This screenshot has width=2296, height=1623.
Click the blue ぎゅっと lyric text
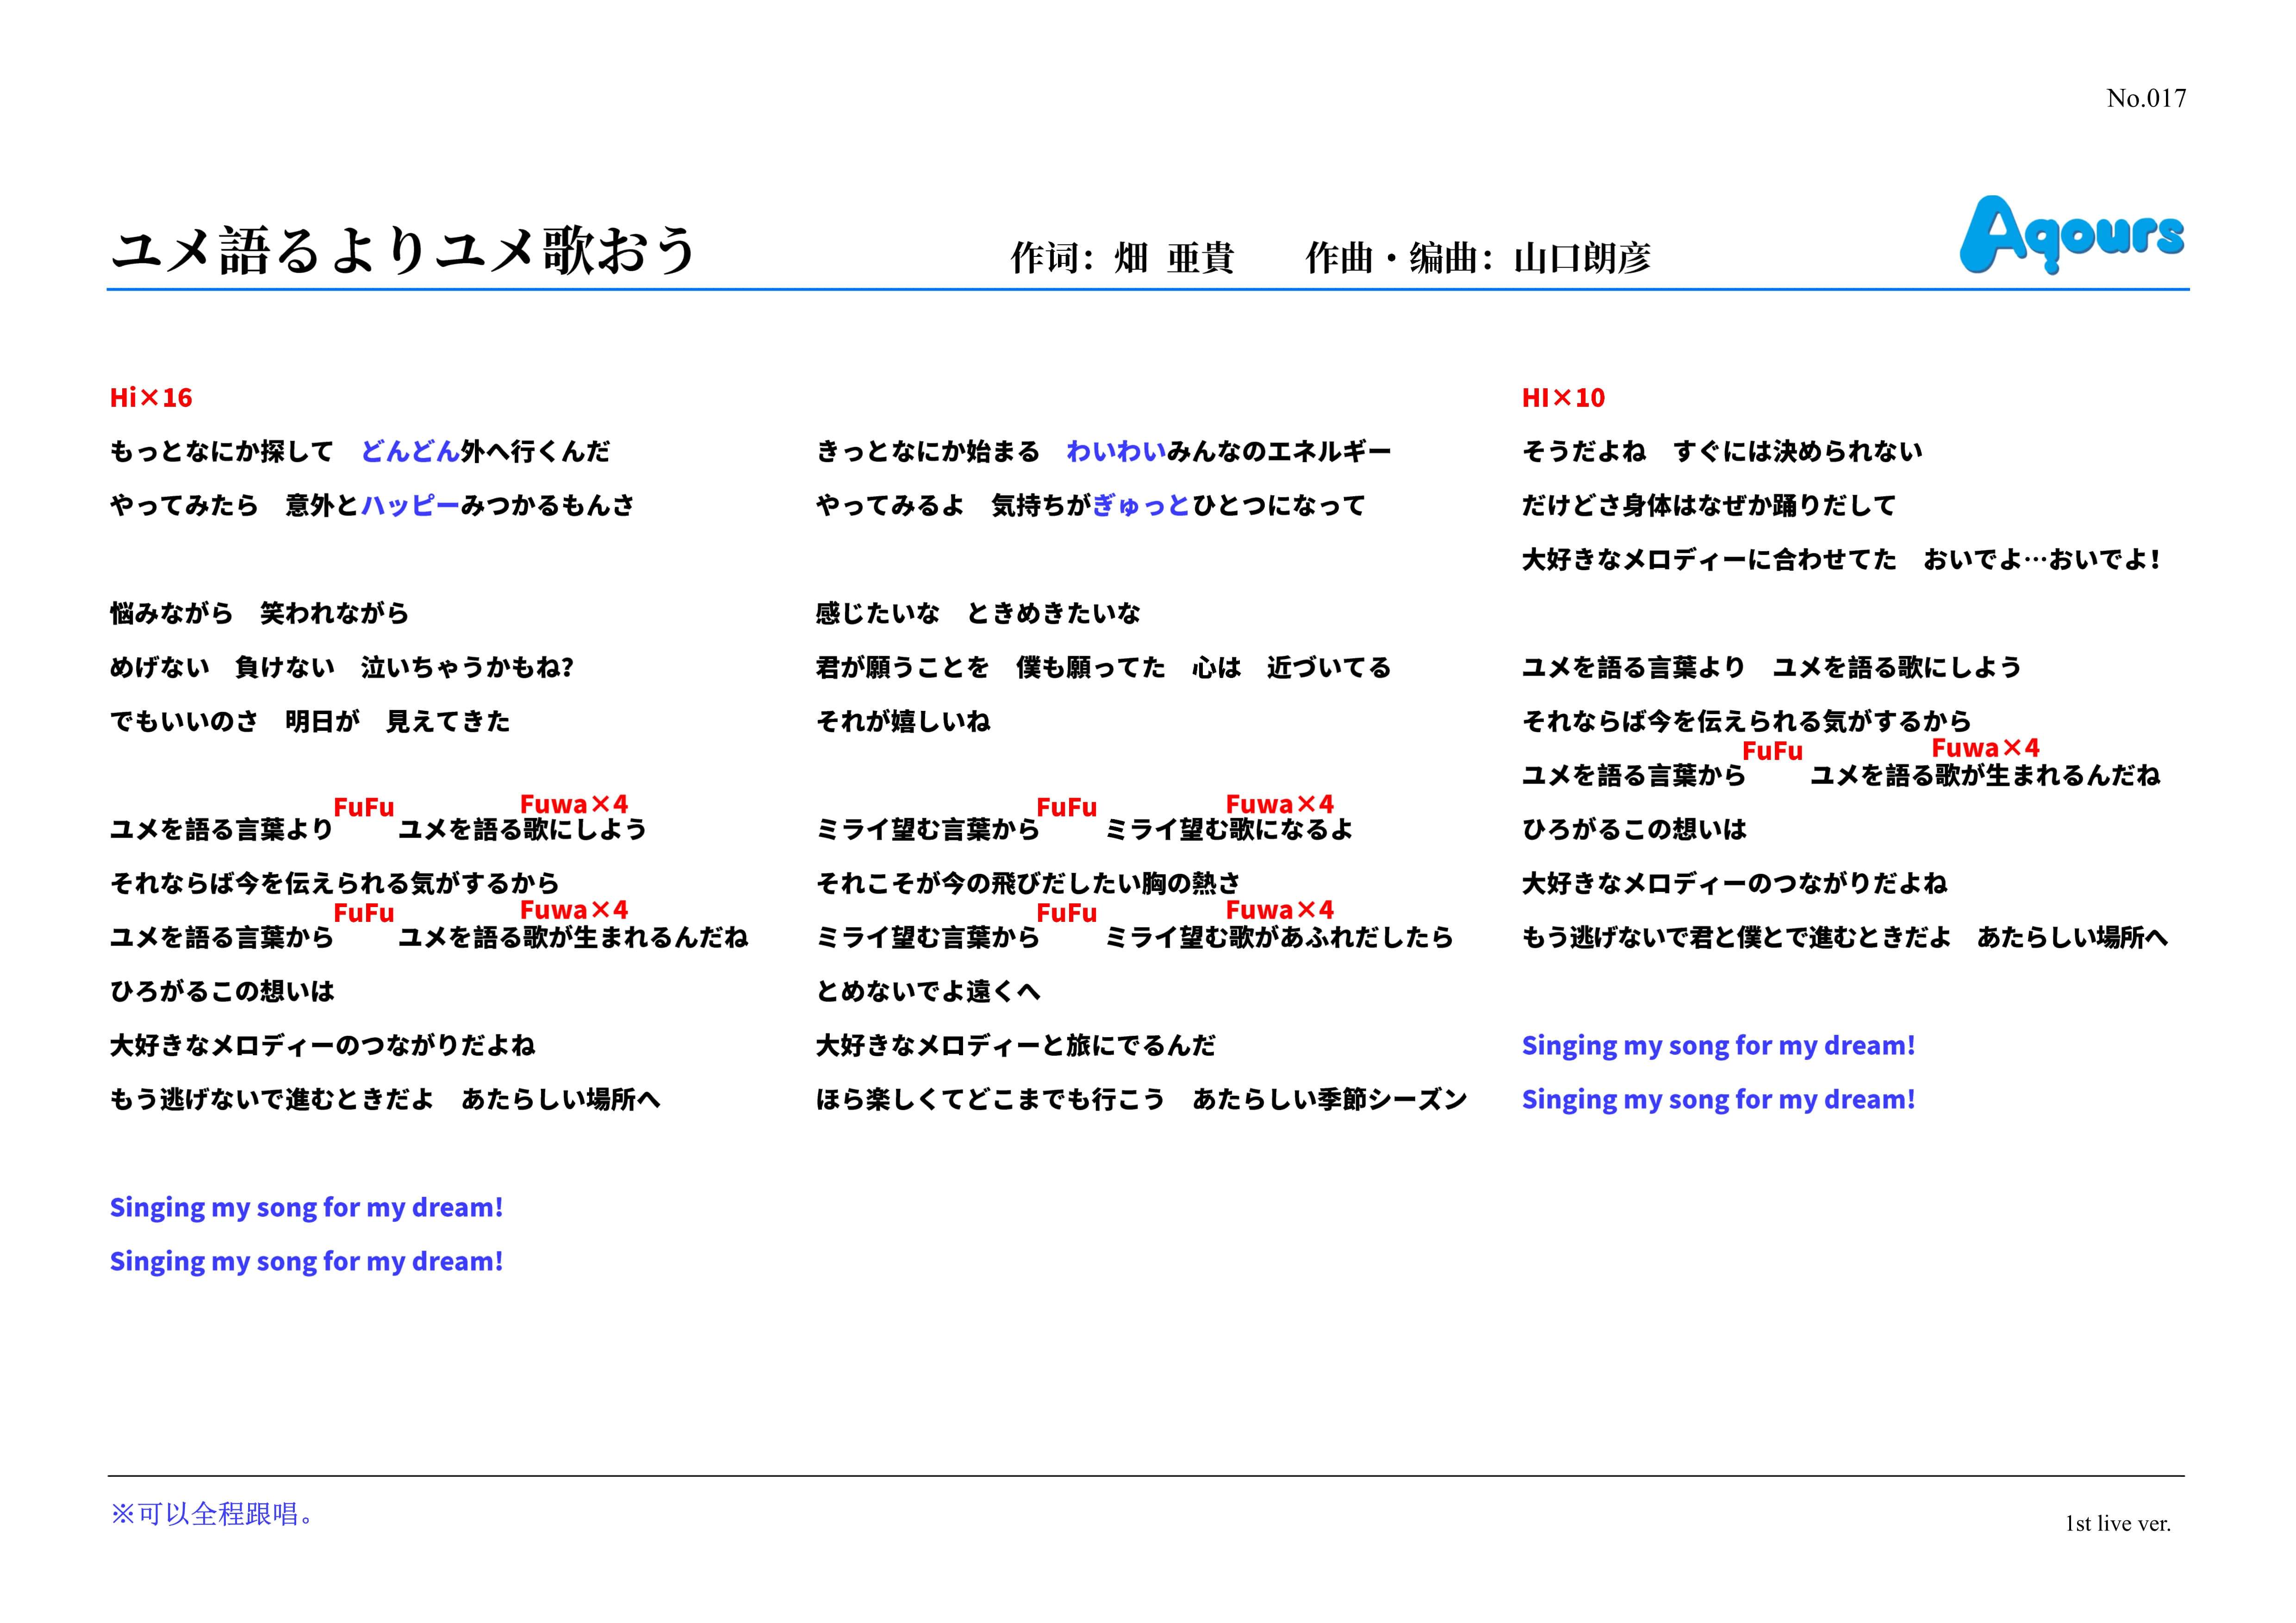coord(1141,506)
